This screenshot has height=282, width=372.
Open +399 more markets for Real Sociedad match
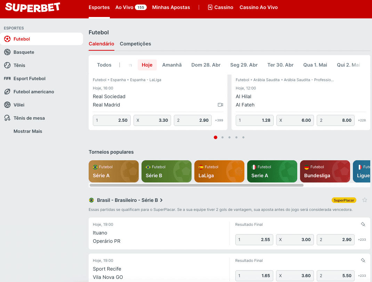pos(219,120)
